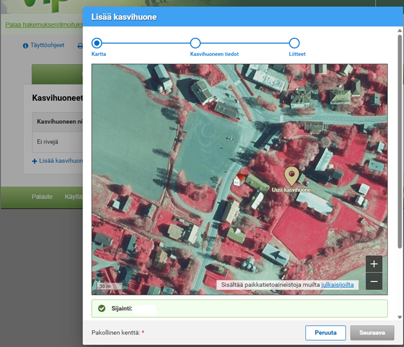404x347 pixels.
Task: Select the Kasvihuoneen tiedot step circle
Action: 195,43
